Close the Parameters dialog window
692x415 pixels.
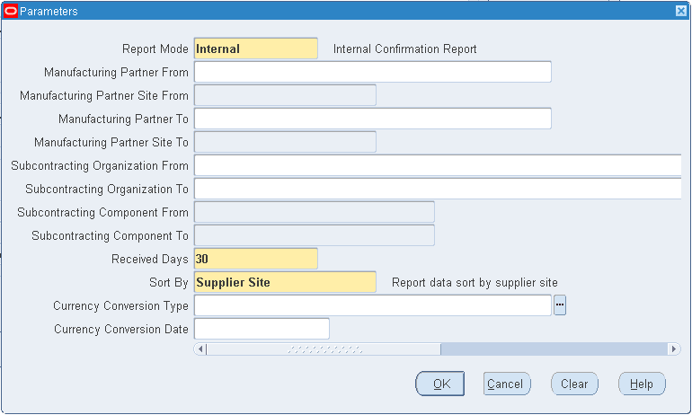681,11
